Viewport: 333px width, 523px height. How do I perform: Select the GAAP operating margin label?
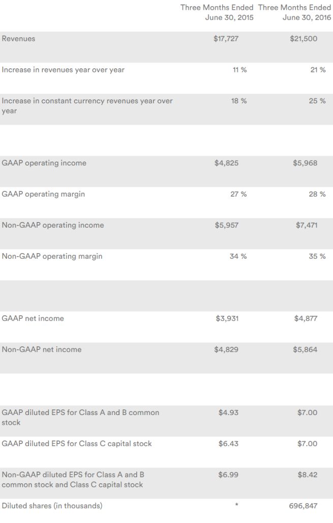click(x=43, y=194)
